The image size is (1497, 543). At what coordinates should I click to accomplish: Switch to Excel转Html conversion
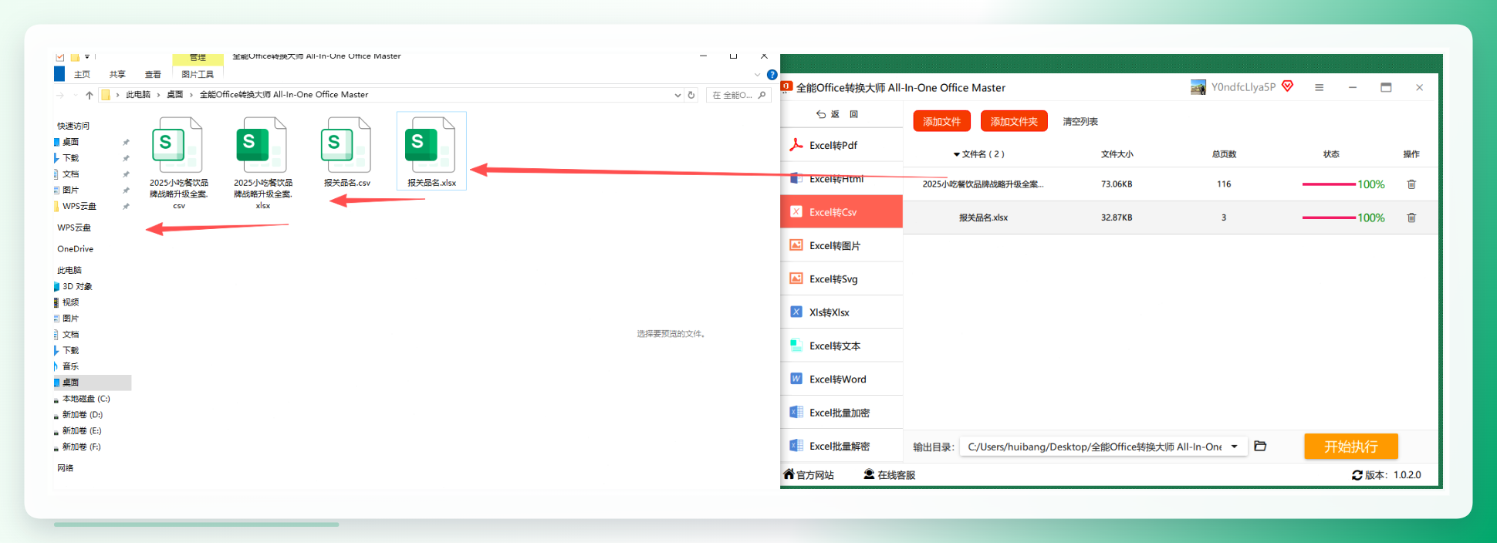842,178
